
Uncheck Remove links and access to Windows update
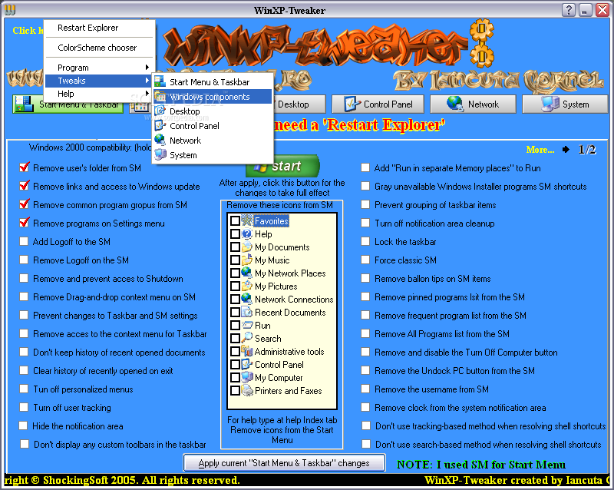25,186
